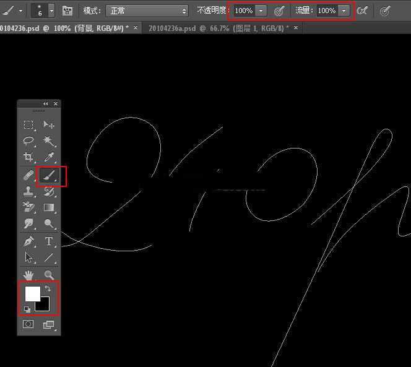Toggle pressure for opacity button
Viewport: 411px width, 367px height.
click(x=279, y=11)
